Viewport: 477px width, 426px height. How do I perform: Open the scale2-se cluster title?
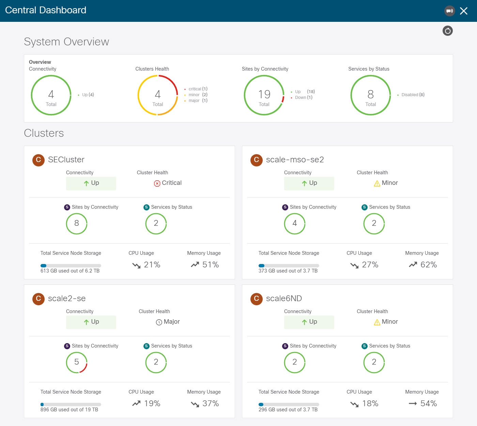tap(67, 298)
